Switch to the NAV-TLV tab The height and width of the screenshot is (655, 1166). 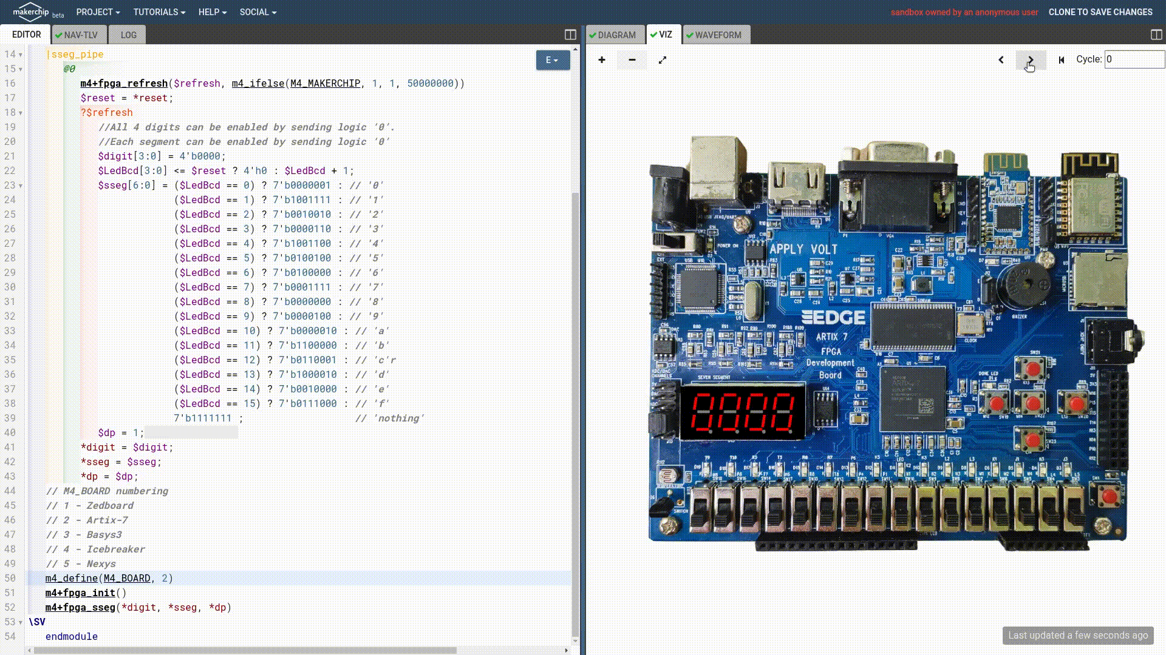(80, 35)
